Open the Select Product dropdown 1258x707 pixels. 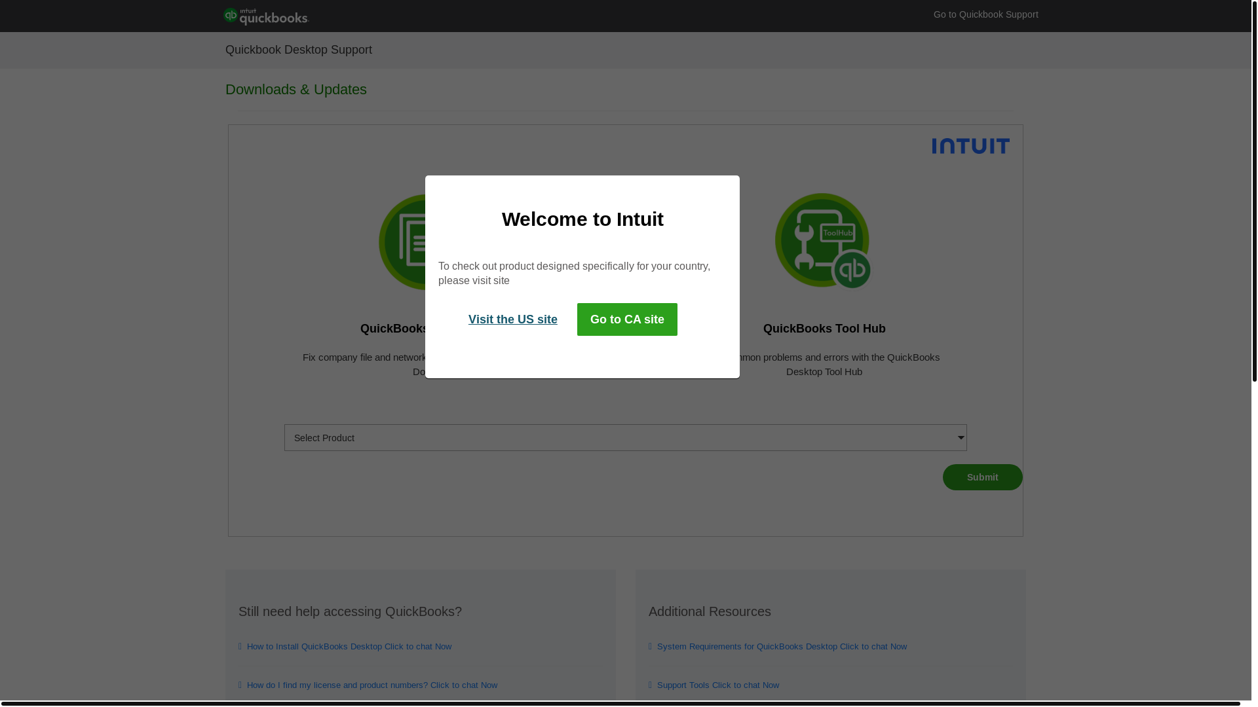[625, 437]
